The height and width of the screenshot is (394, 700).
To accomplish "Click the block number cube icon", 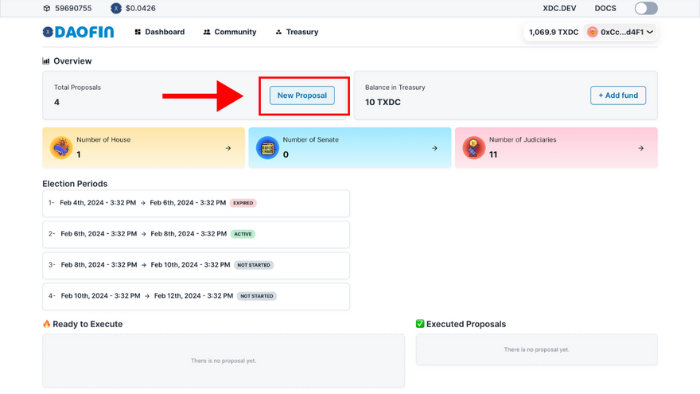I will [x=47, y=9].
